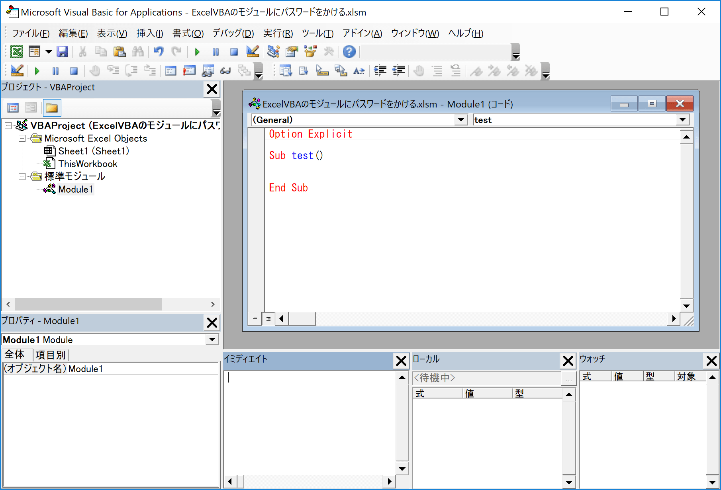This screenshot has height=490, width=721.
Task: Toggle folders view in the project pane
Action: tap(52, 108)
